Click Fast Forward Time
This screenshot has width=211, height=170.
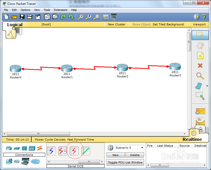pos(81,140)
